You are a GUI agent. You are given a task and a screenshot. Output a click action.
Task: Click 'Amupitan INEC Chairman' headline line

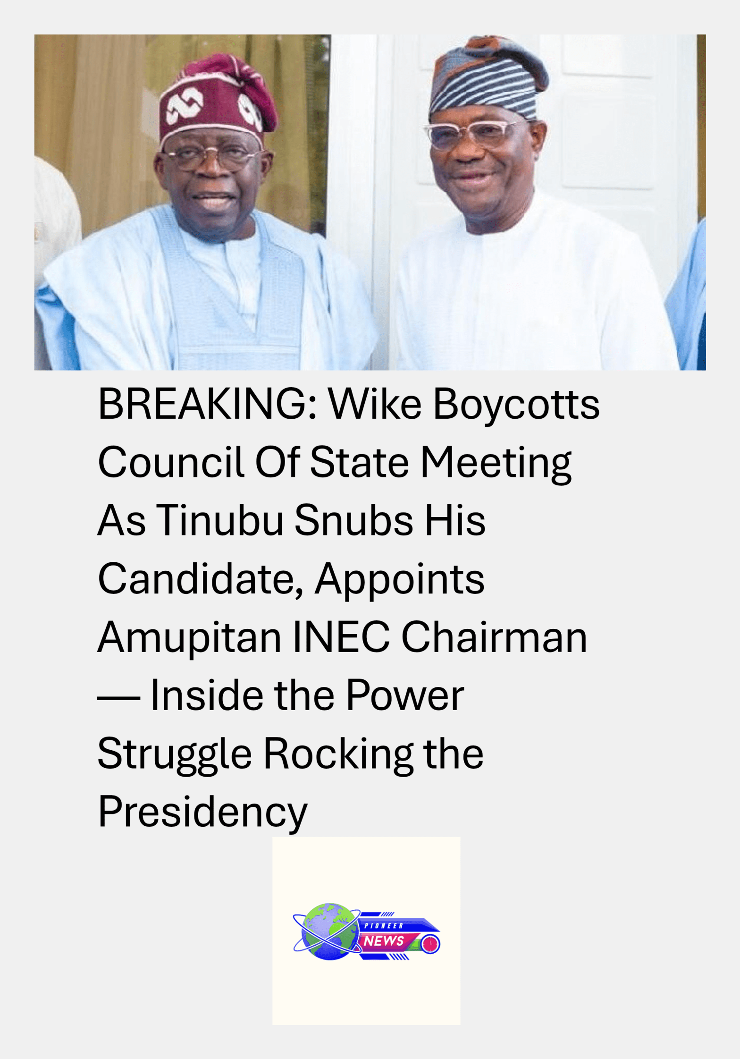(342, 638)
